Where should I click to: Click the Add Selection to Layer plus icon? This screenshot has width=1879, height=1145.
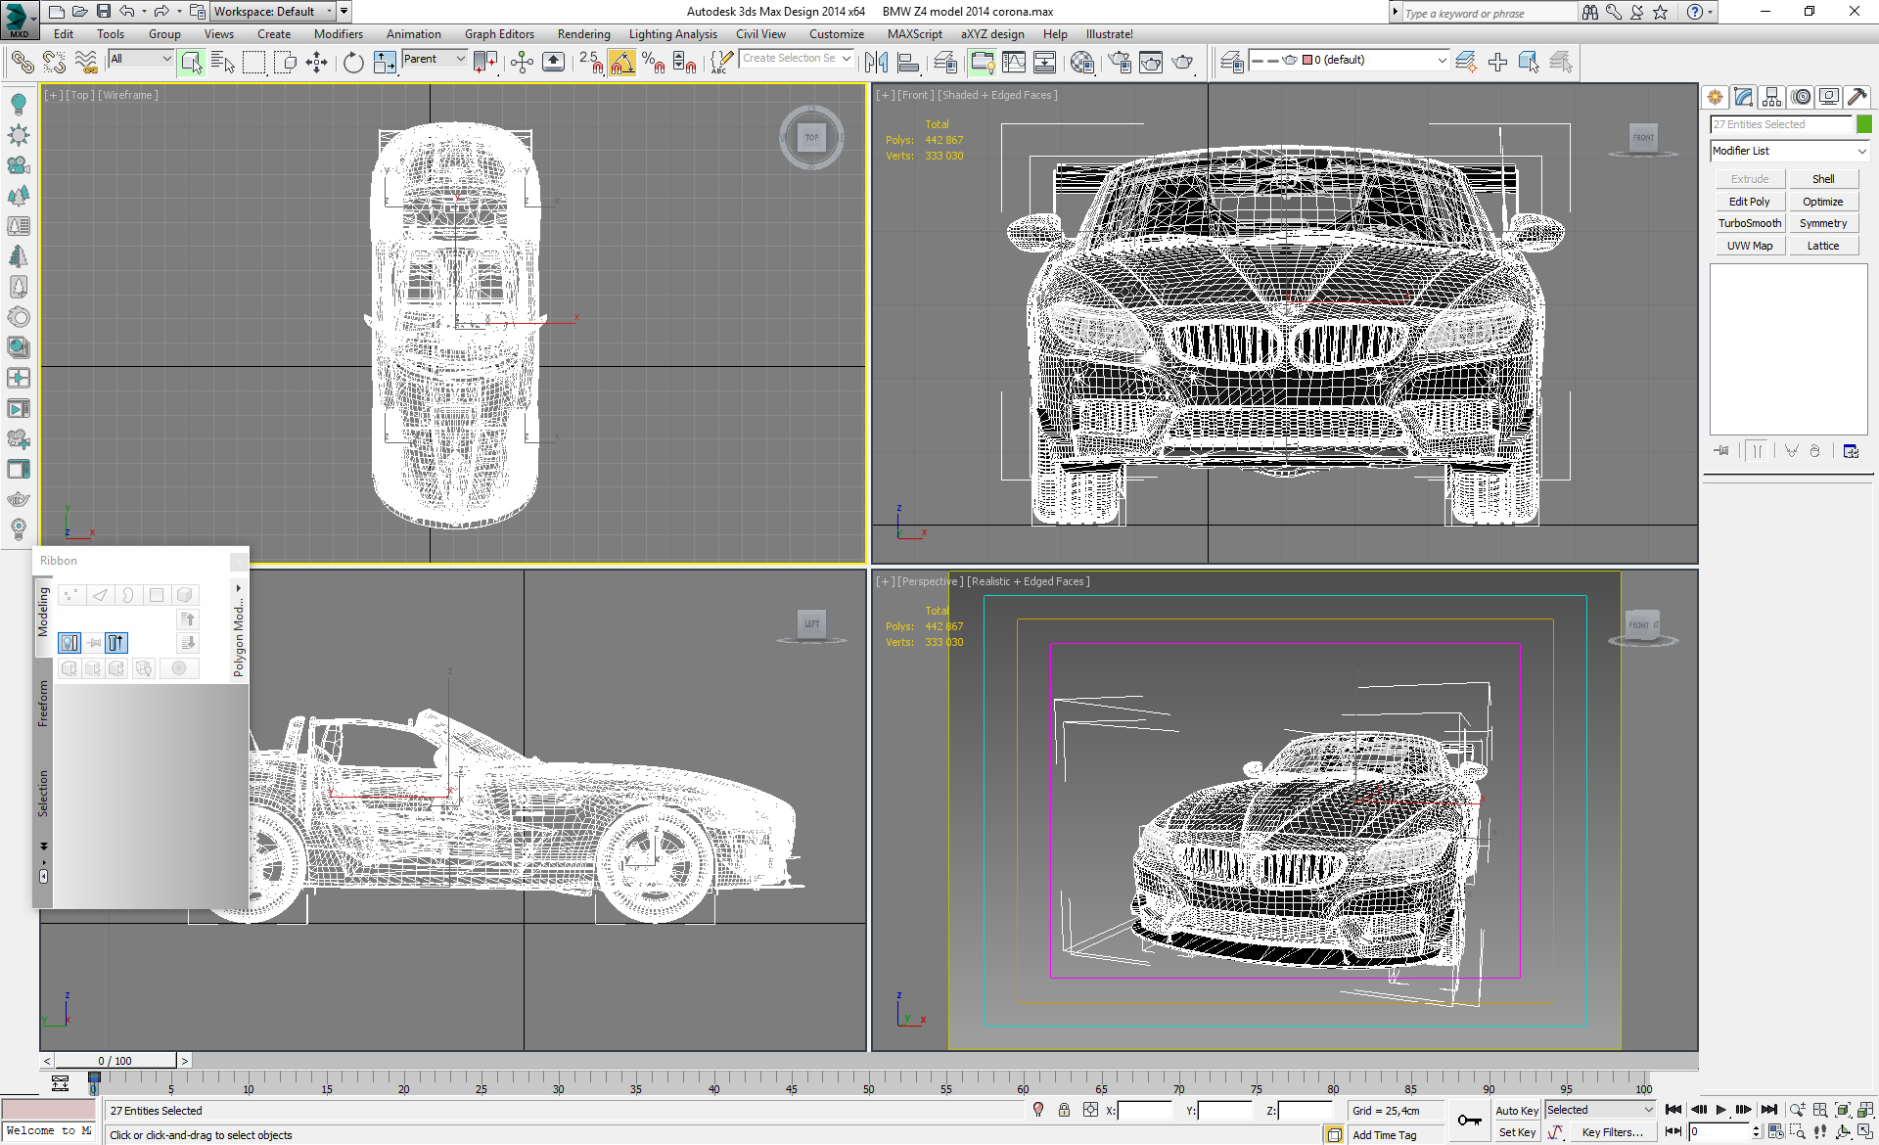[x=1497, y=63]
